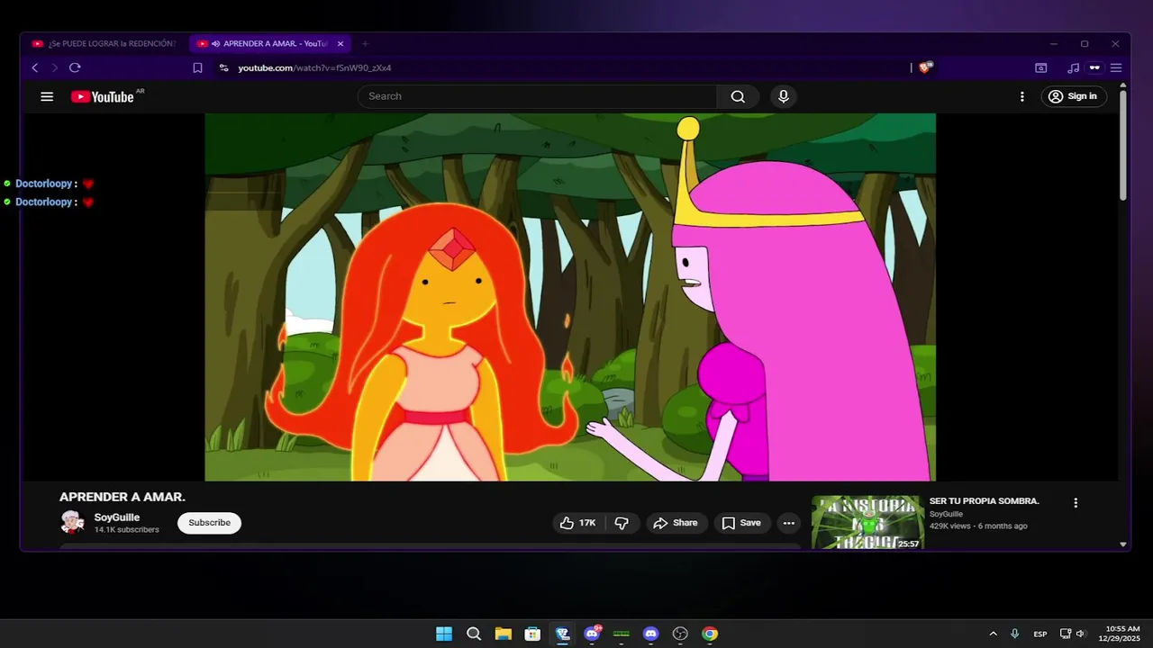
Task: Open the music note playlist icon
Action: (x=1073, y=67)
